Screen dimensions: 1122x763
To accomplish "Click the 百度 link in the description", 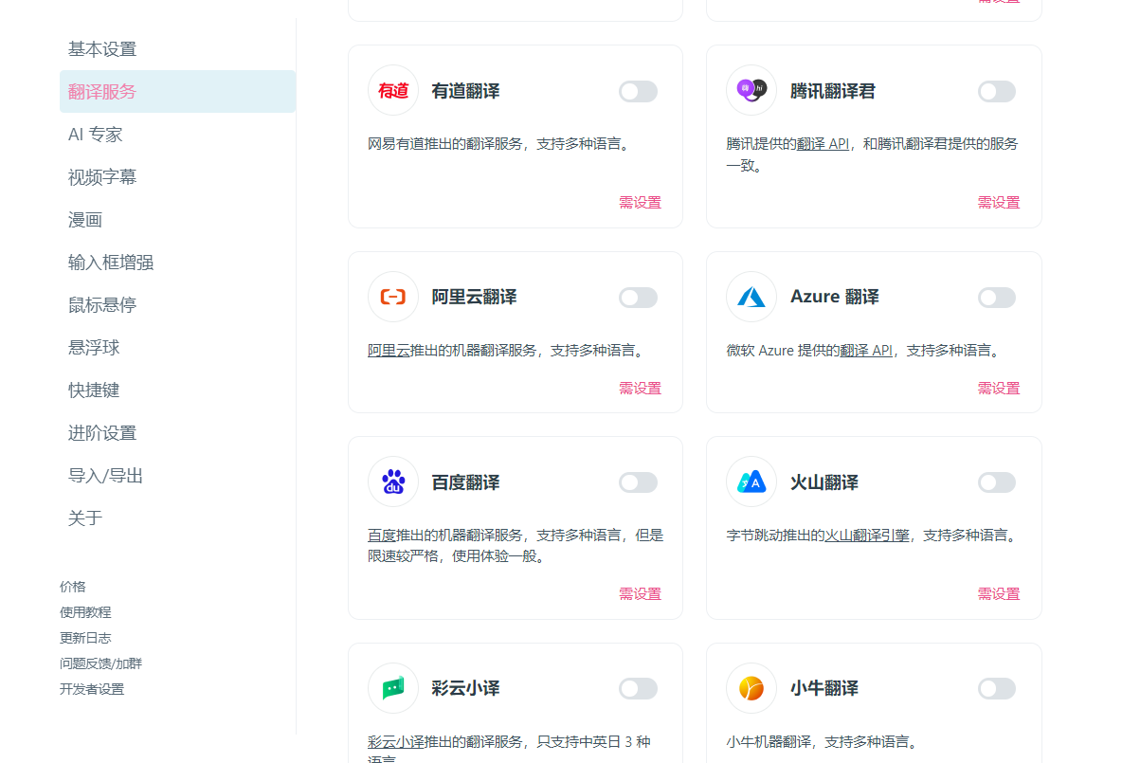I will coord(382,536).
